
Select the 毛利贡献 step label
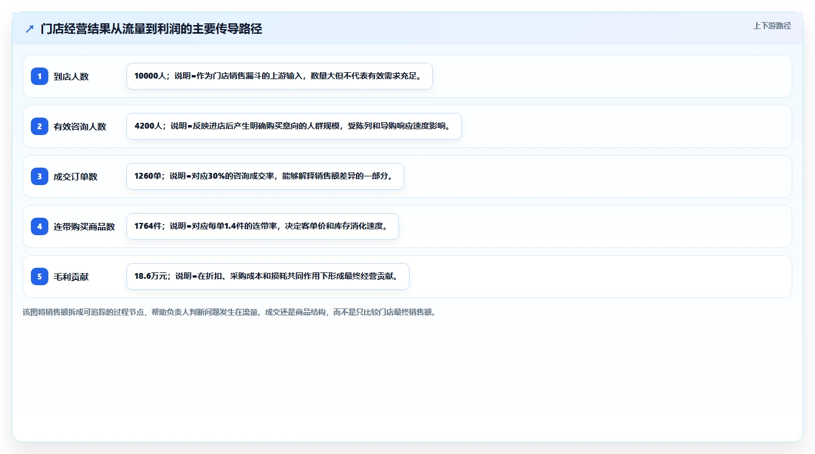pos(71,276)
